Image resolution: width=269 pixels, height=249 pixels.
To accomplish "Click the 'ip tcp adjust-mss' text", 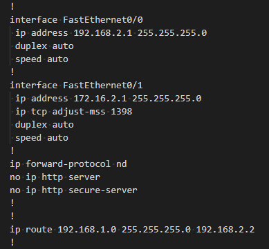I will (x=60, y=112).
